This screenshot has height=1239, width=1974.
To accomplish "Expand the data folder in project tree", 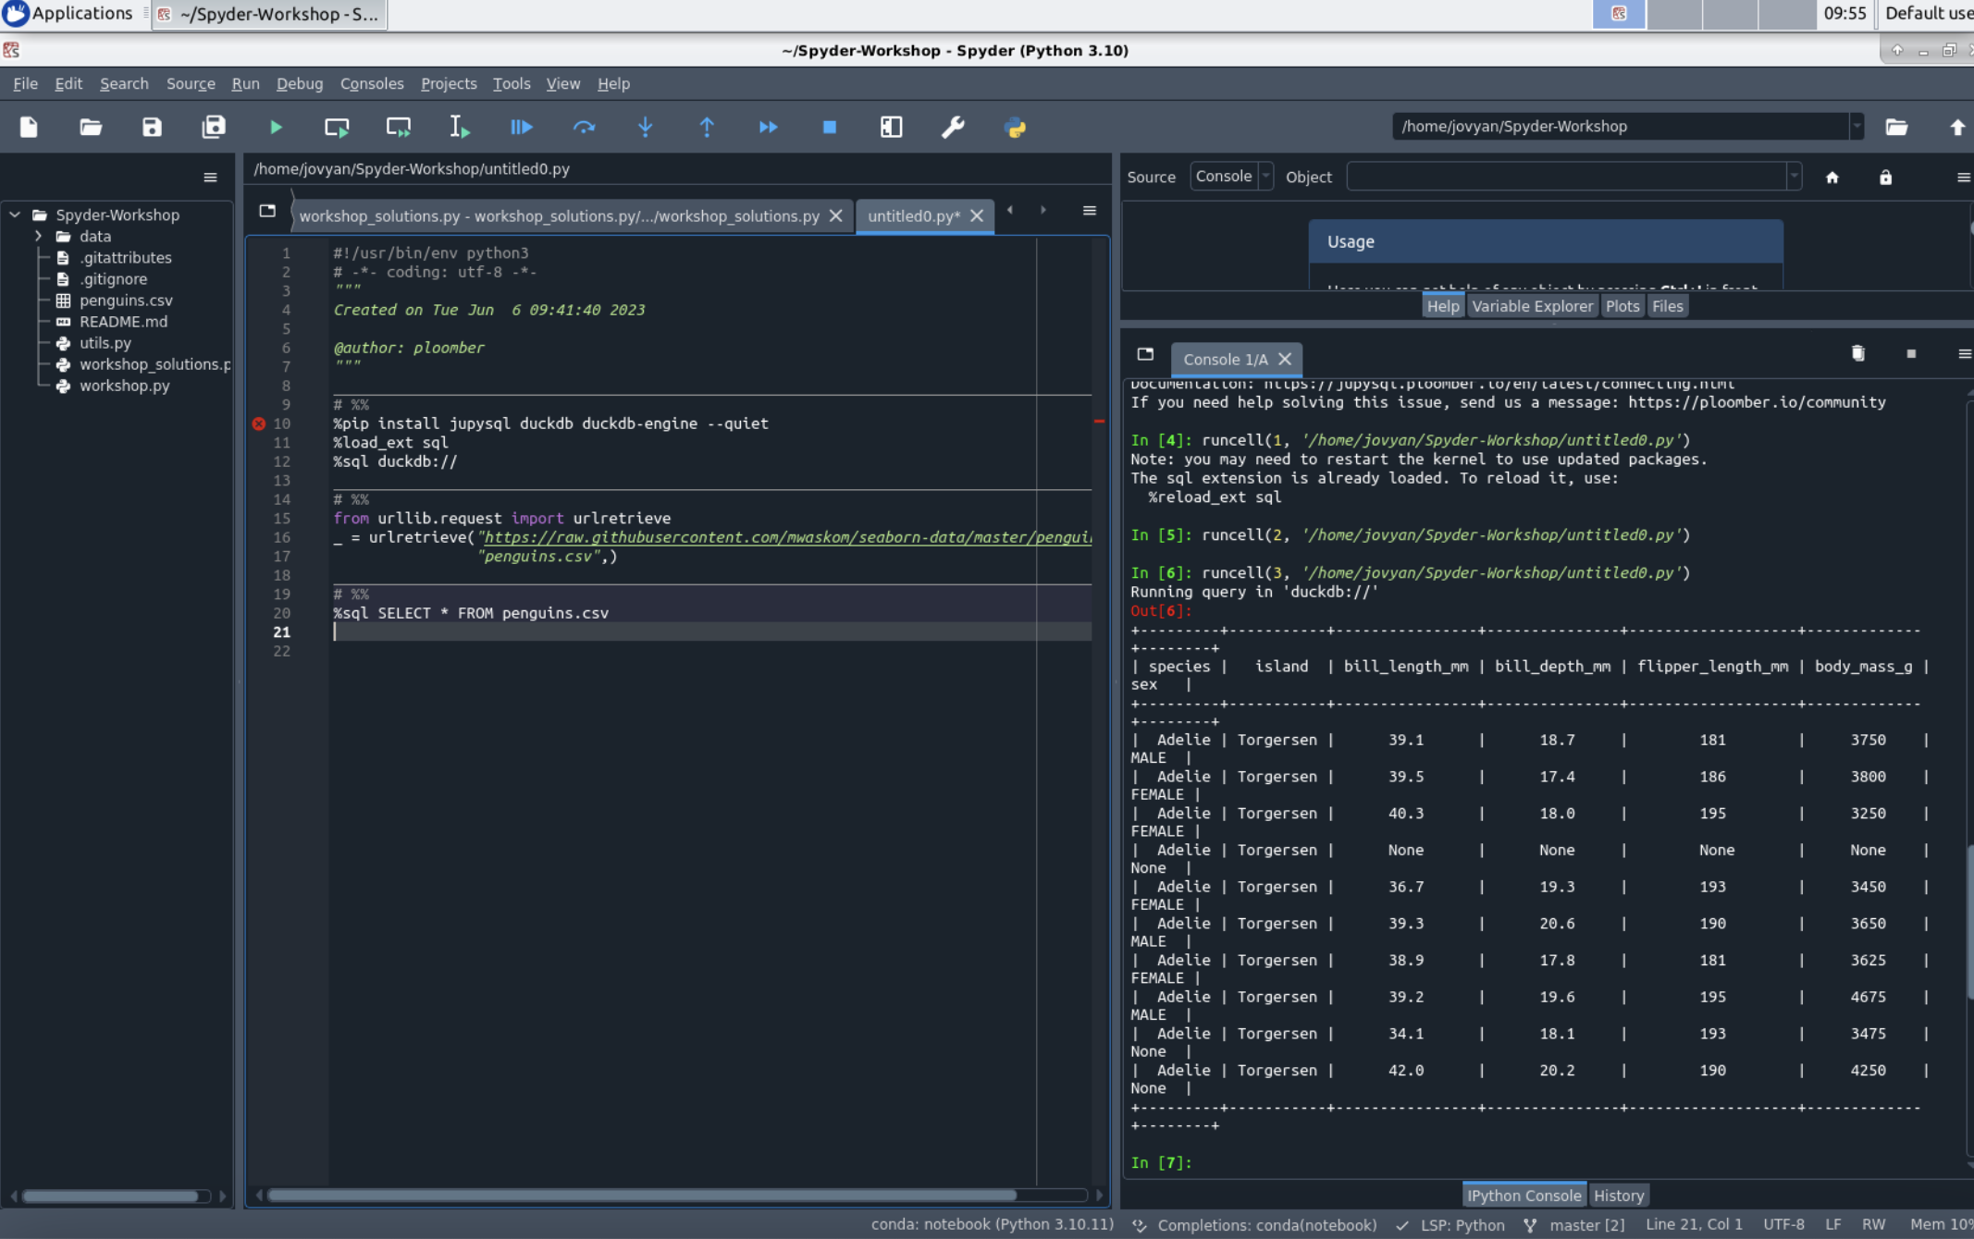I will (x=38, y=236).
